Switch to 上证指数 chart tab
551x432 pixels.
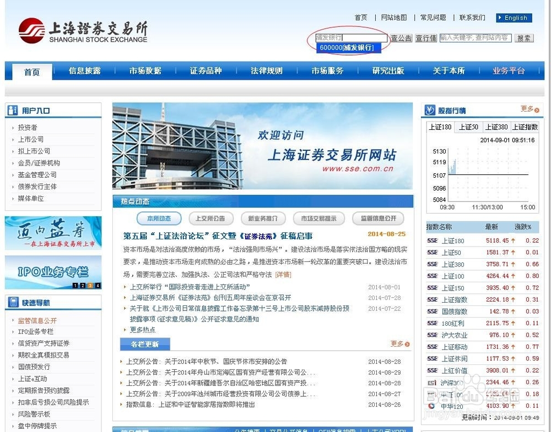(x=525, y=127)
